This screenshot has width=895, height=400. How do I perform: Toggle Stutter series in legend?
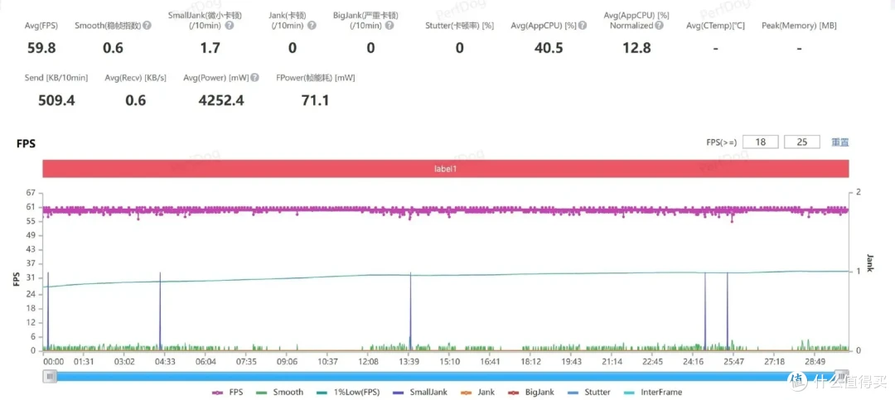[x=589, y=392]
